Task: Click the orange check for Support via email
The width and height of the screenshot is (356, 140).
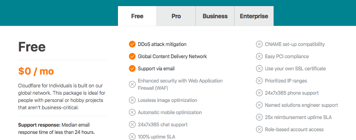Action: (x=132, y=68)
